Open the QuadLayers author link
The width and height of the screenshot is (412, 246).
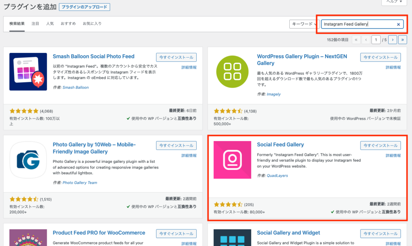coord(277,176)
